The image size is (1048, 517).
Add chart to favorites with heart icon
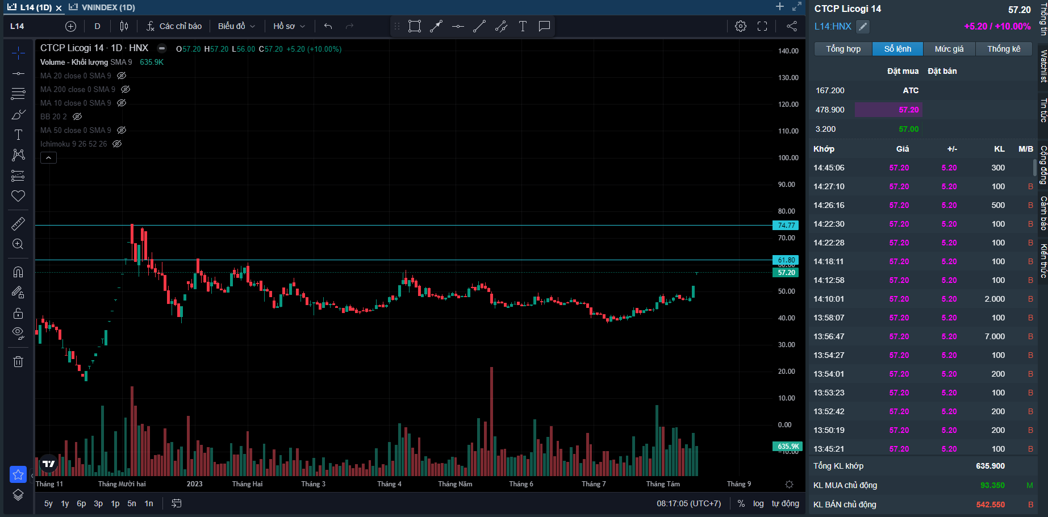point(18,196)
